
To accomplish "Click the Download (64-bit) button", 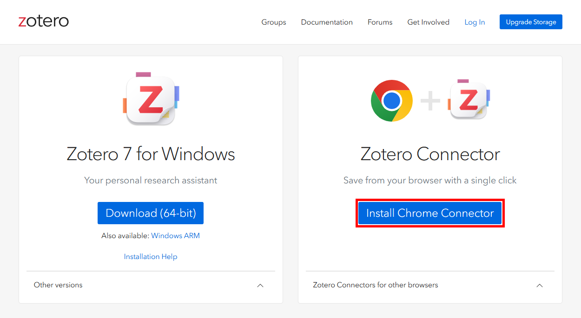I will coord(151,213).
